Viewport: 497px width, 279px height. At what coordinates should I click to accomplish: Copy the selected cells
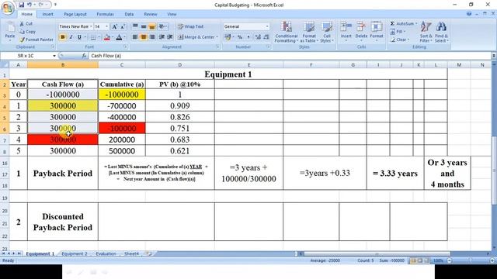click(x=28, y=32)
